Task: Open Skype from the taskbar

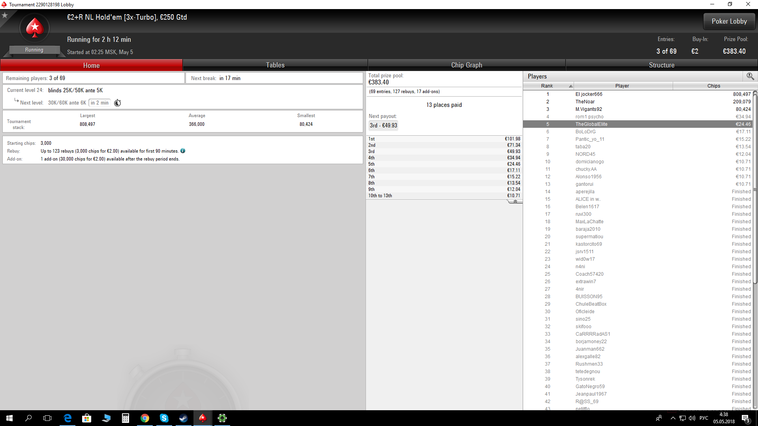Action: coord(164,418)
